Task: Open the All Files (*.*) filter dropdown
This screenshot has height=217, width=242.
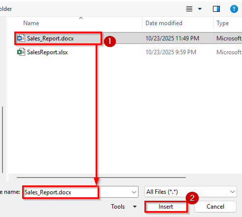Action: coord(191,192)
